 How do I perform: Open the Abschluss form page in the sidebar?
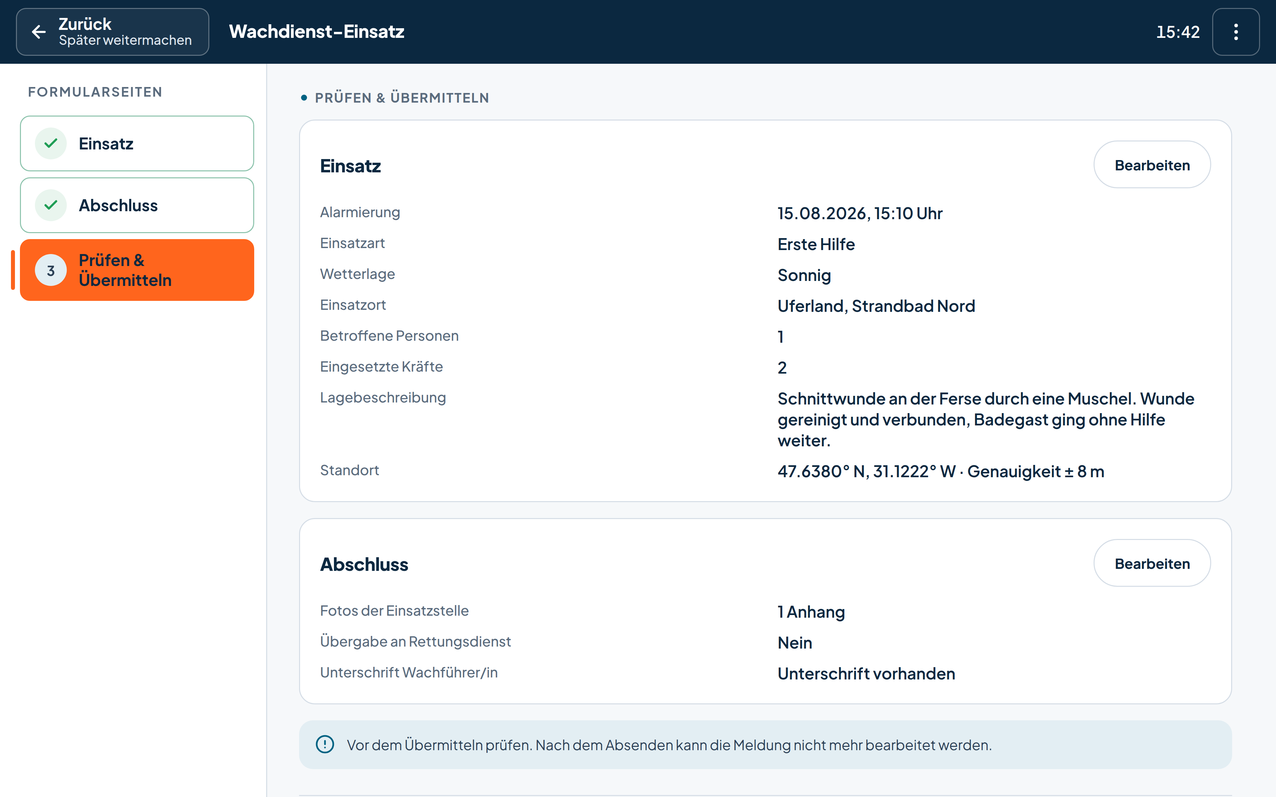coord(137,205)
